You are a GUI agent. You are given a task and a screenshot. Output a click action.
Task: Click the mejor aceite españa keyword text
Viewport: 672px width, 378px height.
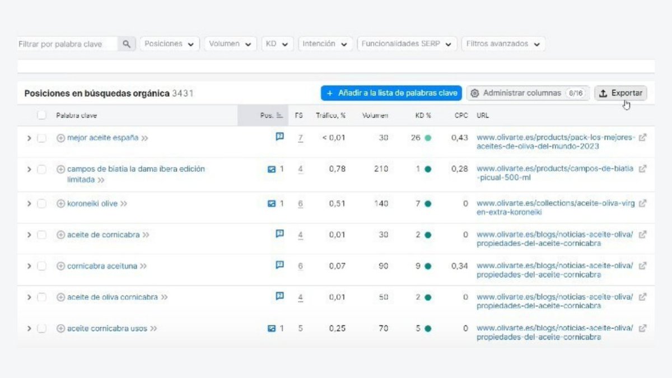(x=102, y=138)
